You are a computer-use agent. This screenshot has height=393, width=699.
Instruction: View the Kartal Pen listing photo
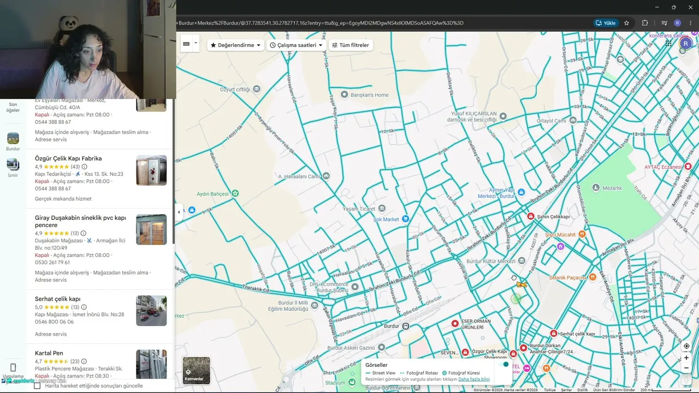151,364
